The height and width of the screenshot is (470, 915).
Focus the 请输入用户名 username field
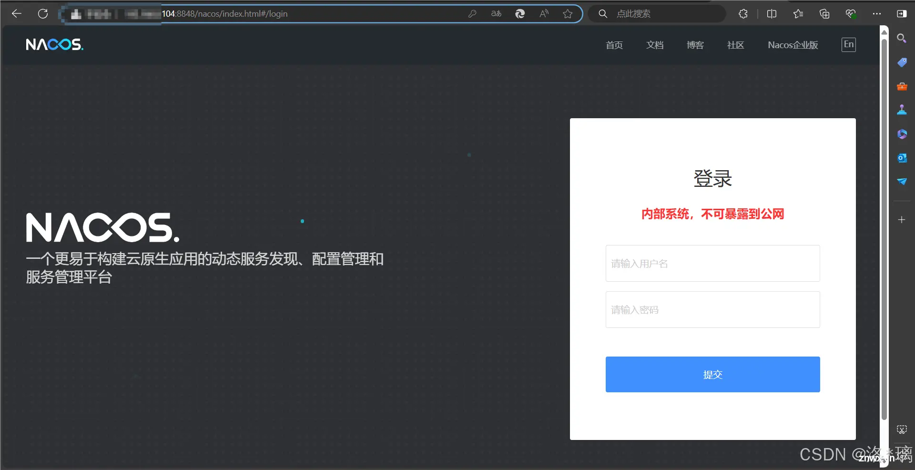click(x=713, y=263)
